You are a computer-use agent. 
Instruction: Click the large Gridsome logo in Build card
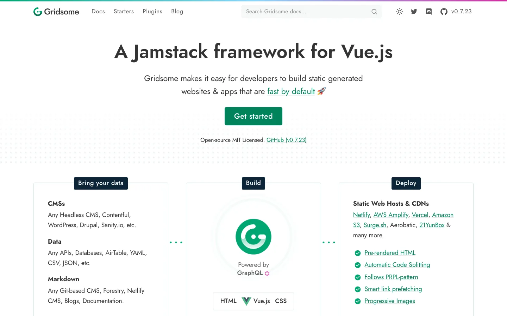click(254, 237)
